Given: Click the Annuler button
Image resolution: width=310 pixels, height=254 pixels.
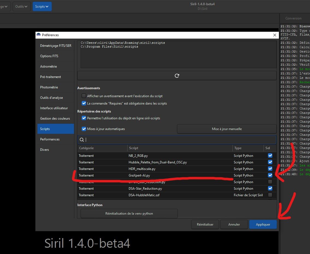Looking at the screenshot, I should tap(234, 224).
